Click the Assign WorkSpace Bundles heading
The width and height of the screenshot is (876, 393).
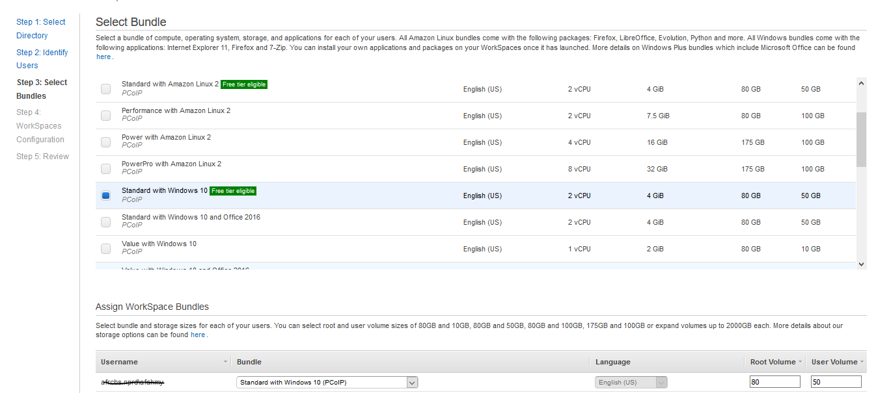click(x=152, y=307)
